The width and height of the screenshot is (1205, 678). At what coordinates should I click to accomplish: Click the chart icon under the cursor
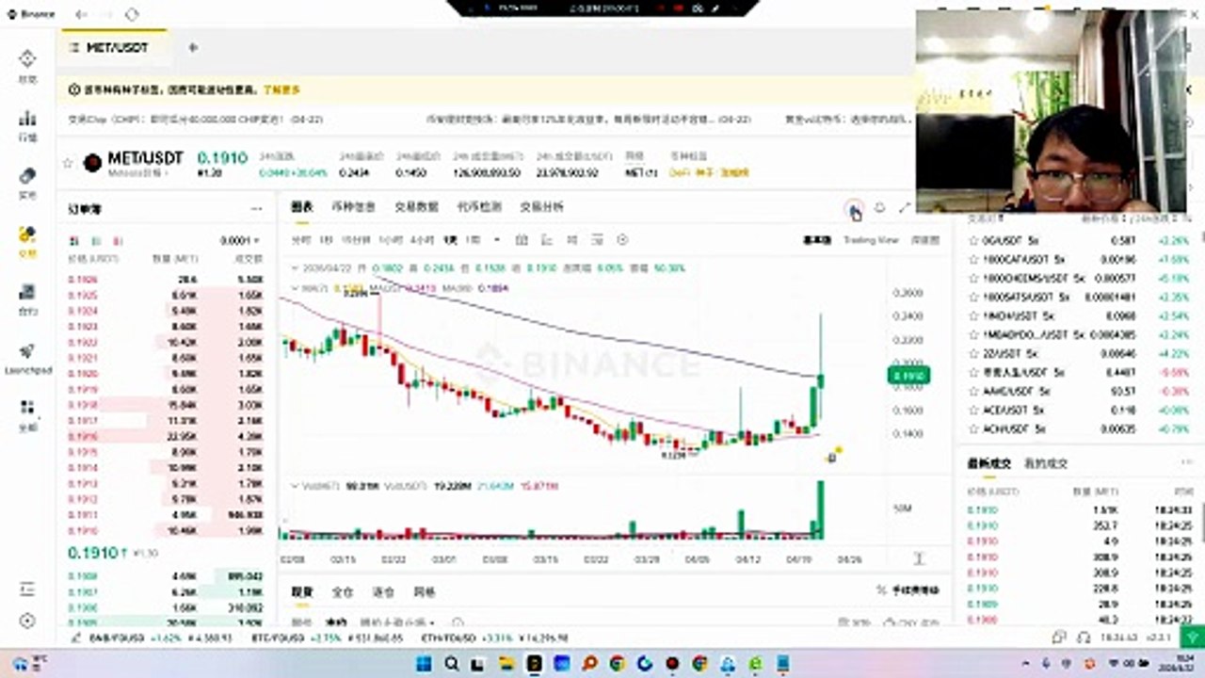click(852, 208)
